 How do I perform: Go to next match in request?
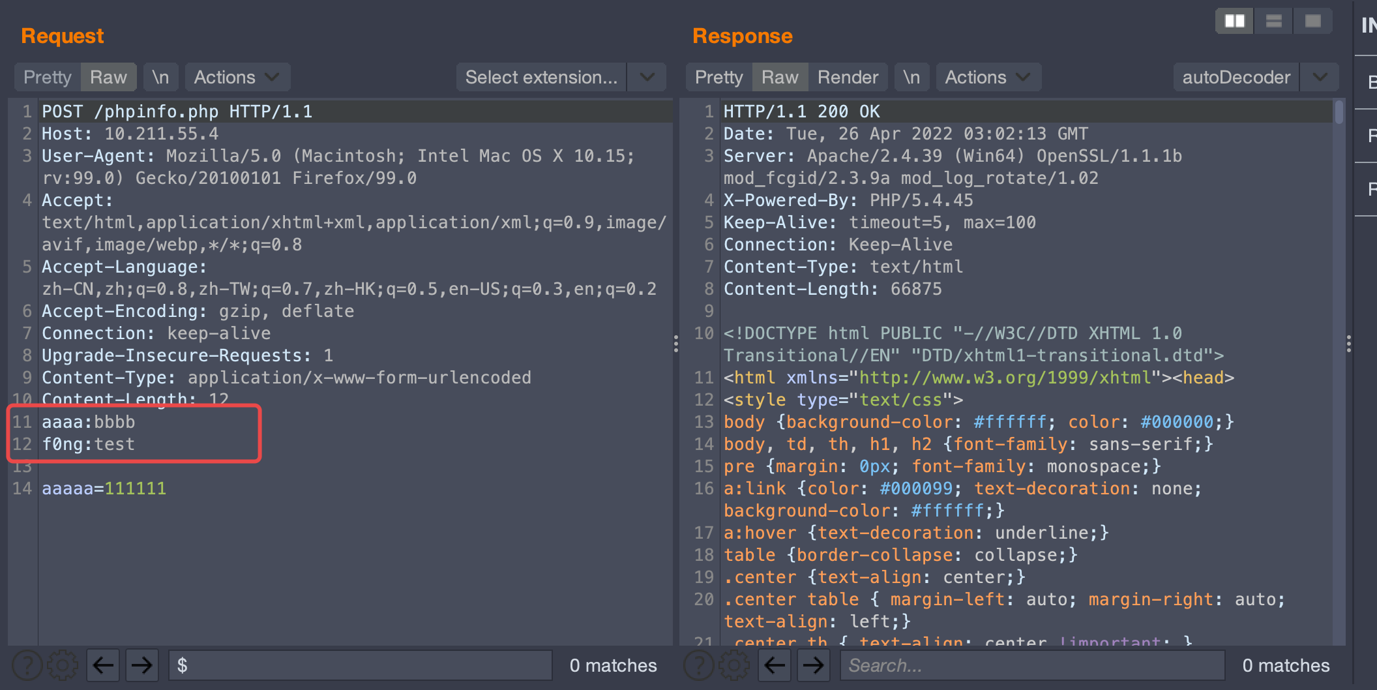tap(141, 665)
